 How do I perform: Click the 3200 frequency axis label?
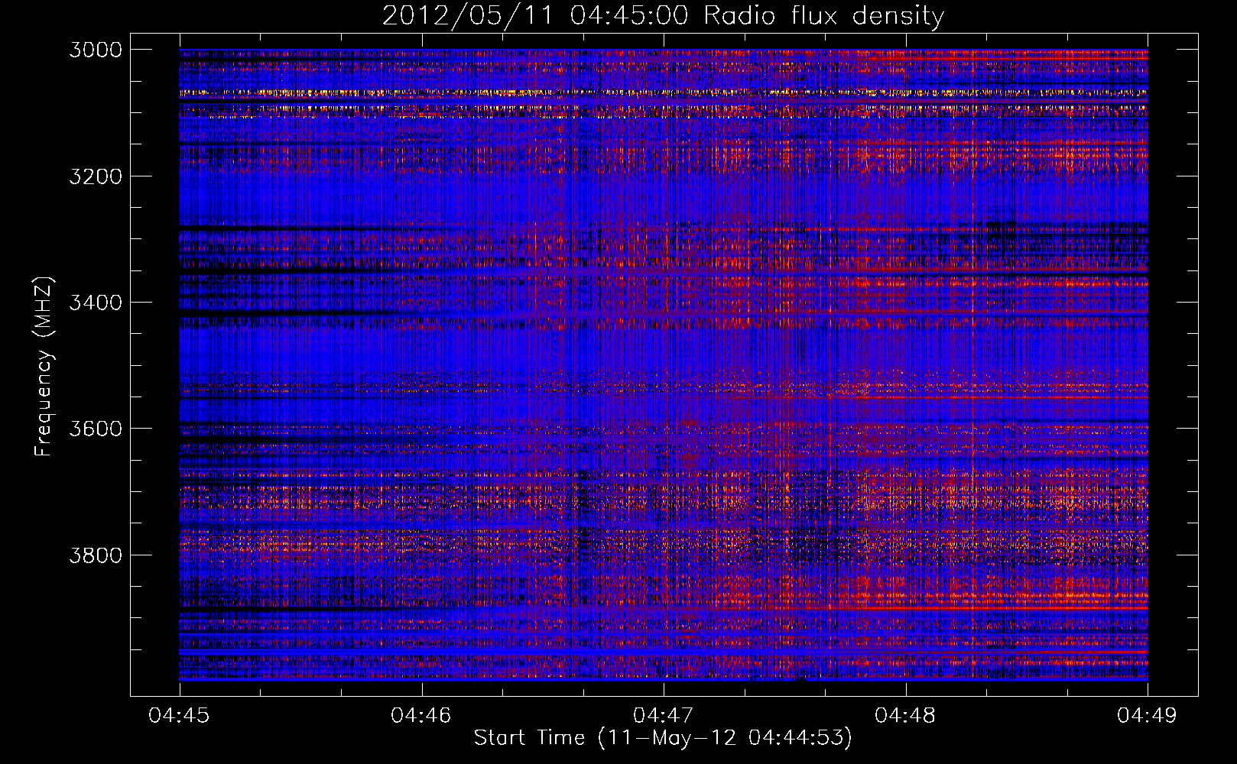[96, 176]
